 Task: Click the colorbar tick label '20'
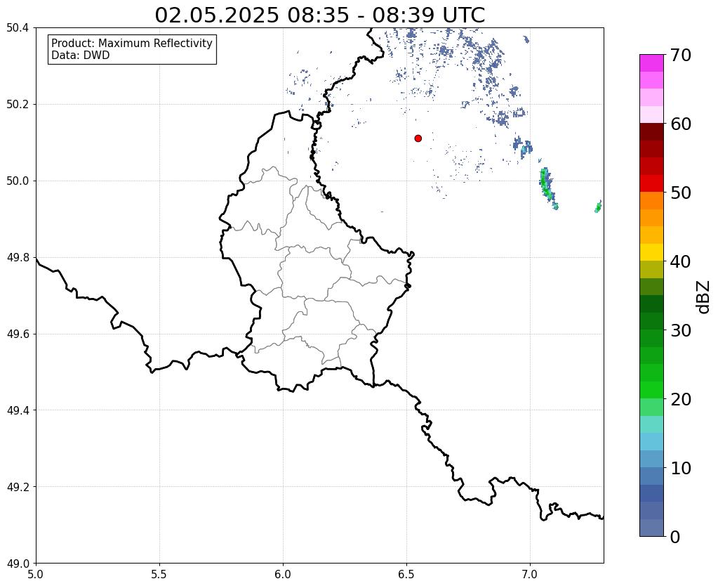coord(681,399)
